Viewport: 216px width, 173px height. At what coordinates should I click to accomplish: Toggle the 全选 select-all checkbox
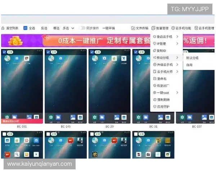pos(25,28)
